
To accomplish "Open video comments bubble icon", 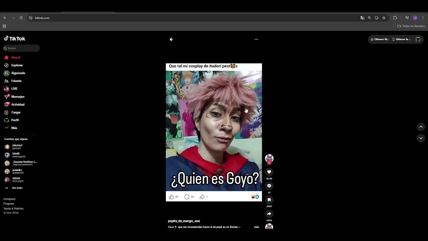I will (x=269, y=186).
